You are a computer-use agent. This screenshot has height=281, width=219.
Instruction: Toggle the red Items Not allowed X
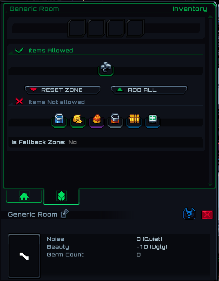pyautogui.click(x=19, y=102)
